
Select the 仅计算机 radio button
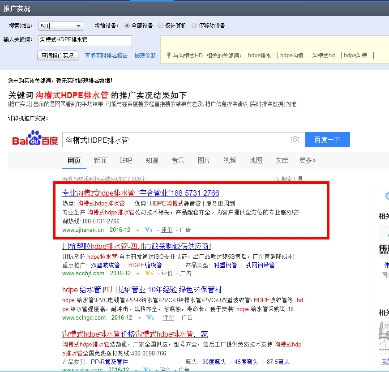[x=161, y=26]
